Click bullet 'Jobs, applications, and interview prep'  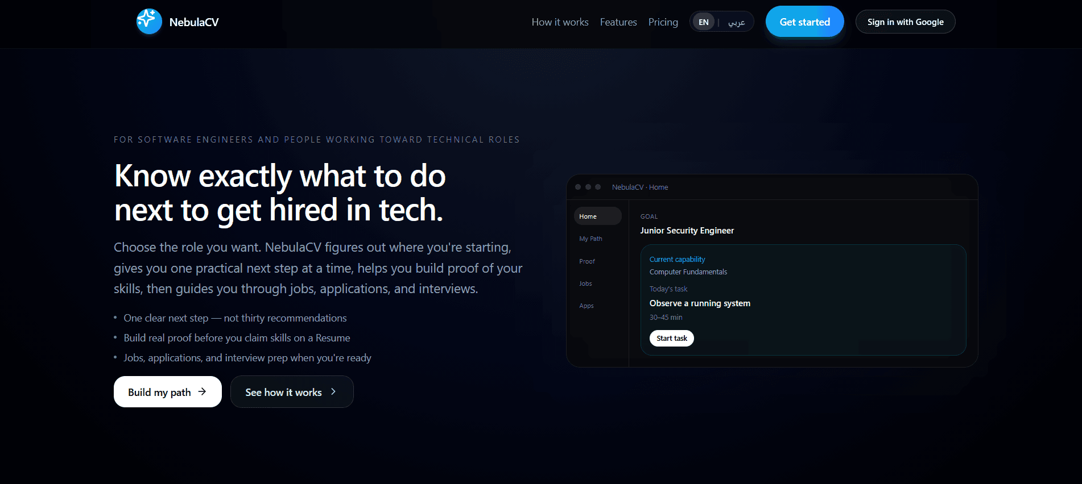coord(247,358)
